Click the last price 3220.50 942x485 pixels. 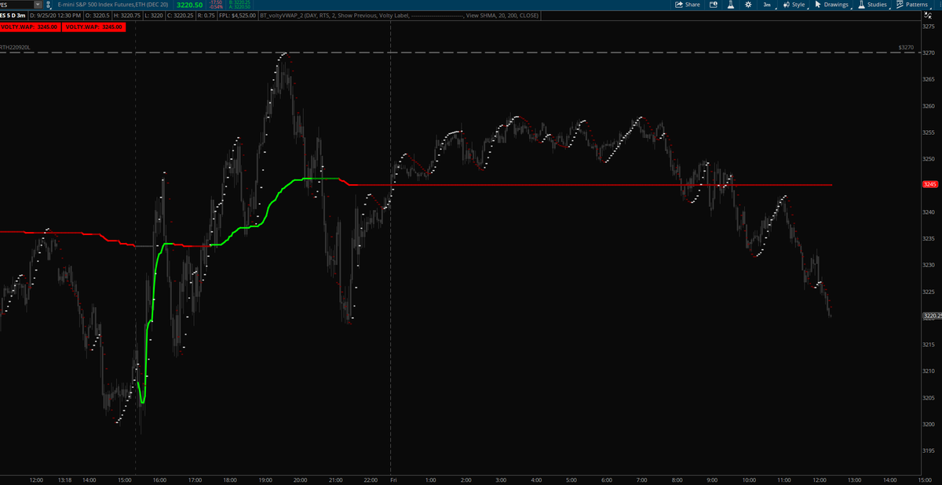coord(189,5)
